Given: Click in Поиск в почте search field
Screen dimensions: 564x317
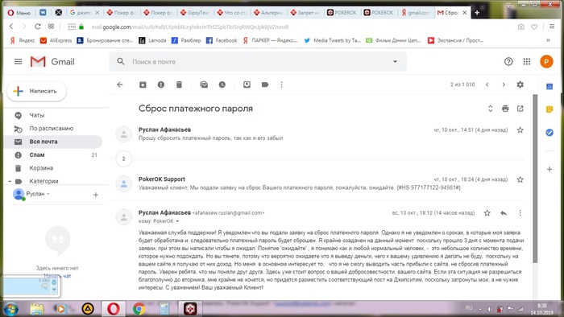Looking at the screenshot, I should point(259,62).
